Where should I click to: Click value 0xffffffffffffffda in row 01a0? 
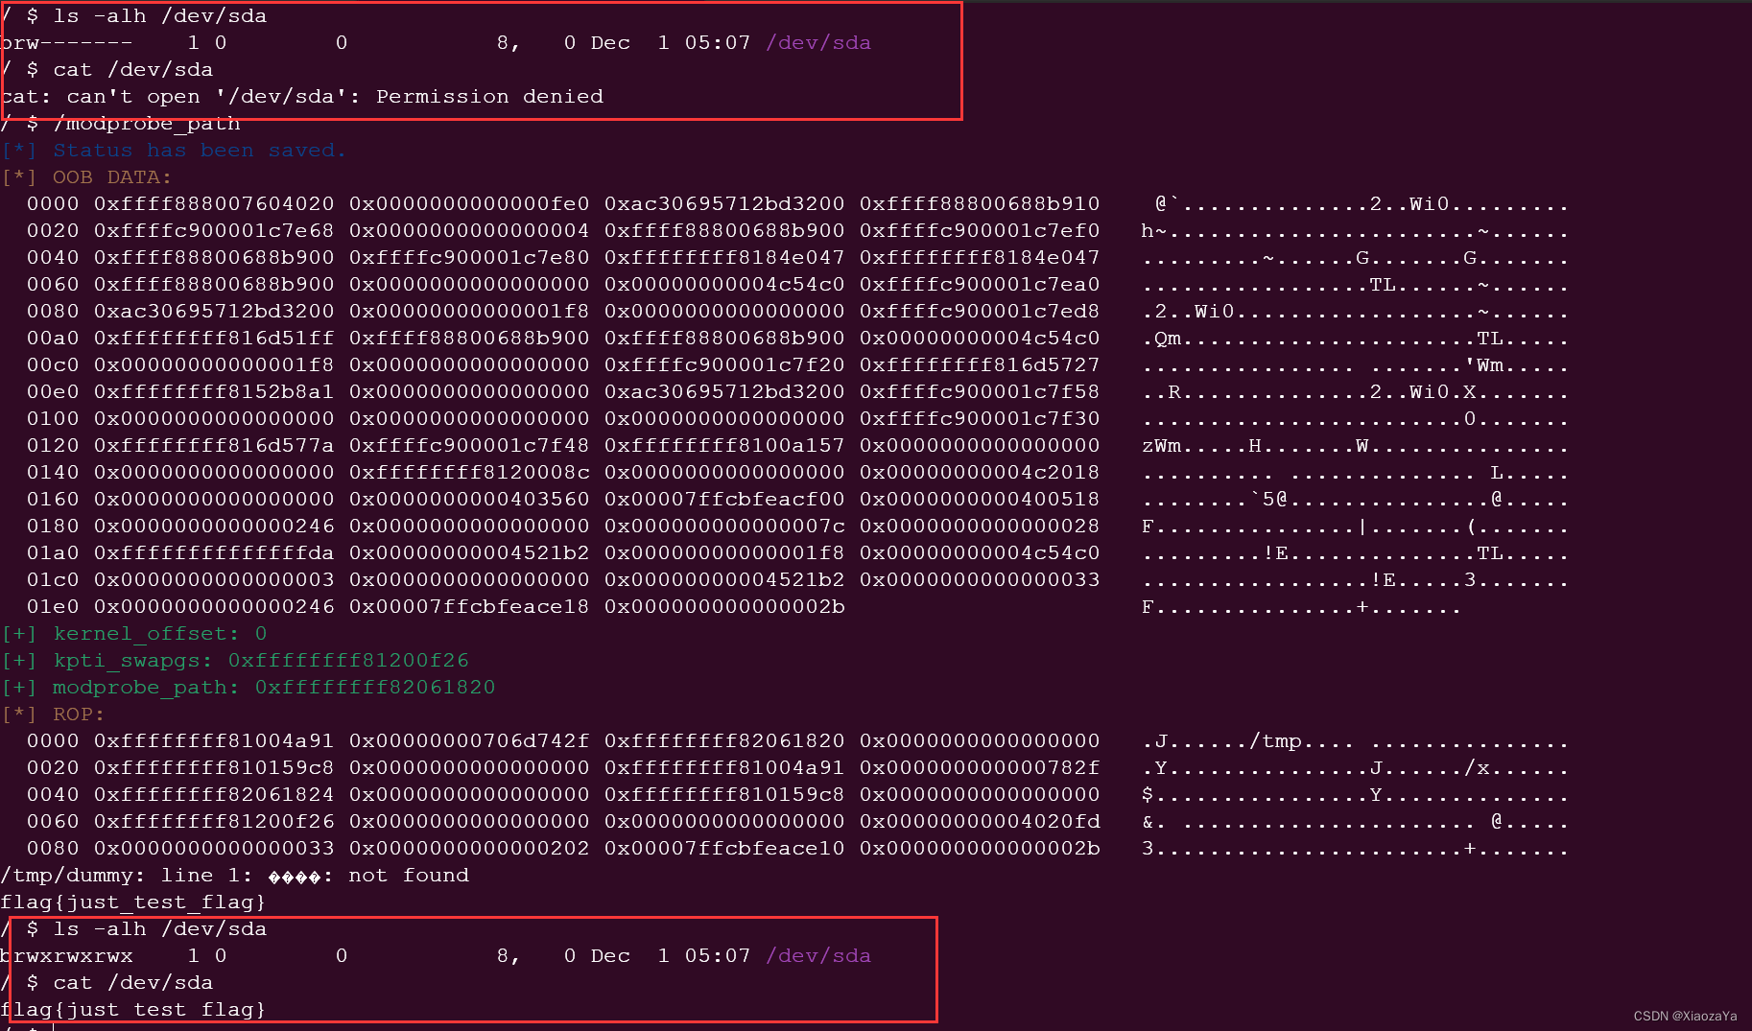click(x=214, y=553)
